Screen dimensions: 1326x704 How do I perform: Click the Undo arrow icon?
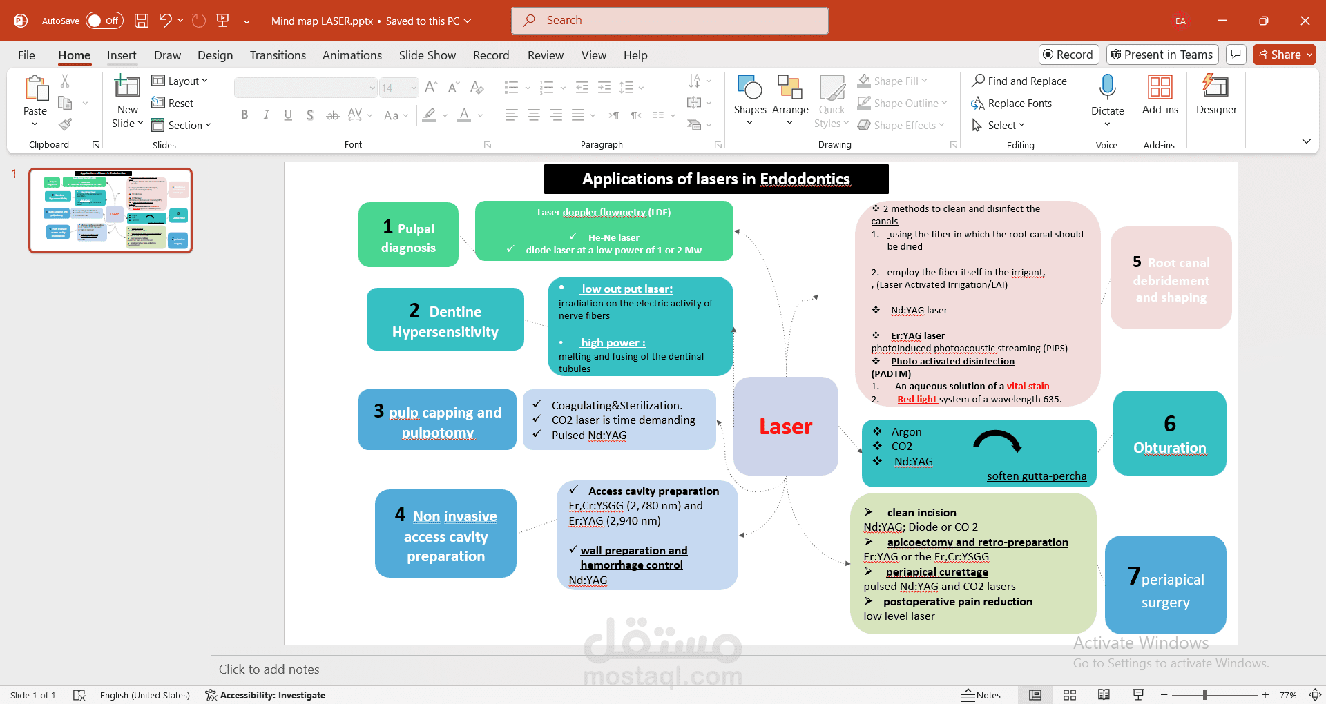(x=165, y=21)
